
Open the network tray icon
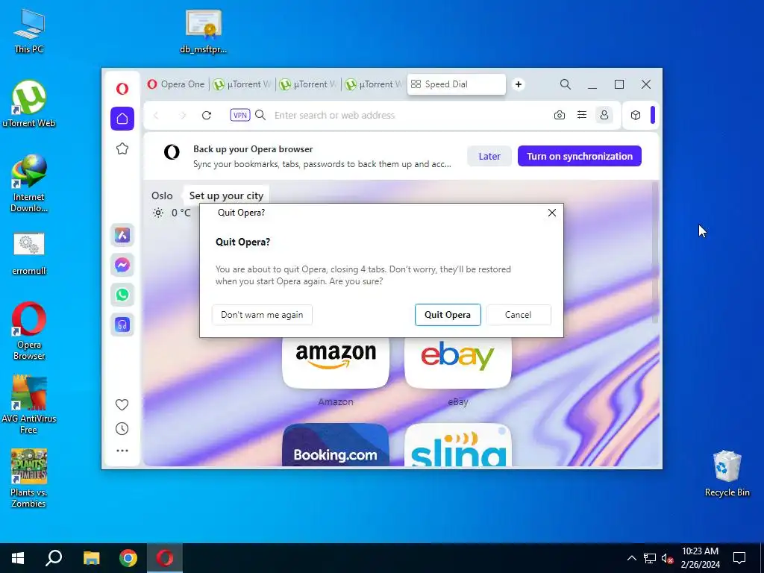click(650, 558)
